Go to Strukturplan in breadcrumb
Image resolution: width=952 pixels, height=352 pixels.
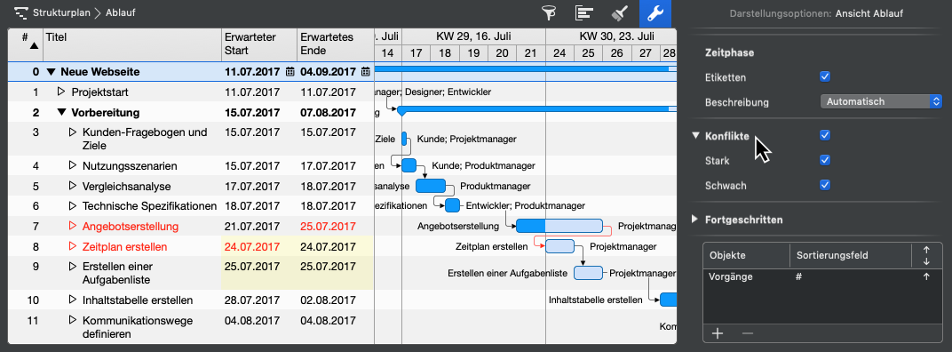click(x=60, y=12)
